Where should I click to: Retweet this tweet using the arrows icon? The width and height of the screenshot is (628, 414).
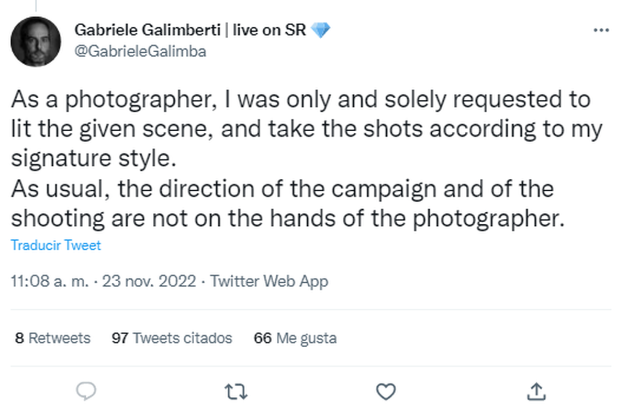(x=235, y=390)
